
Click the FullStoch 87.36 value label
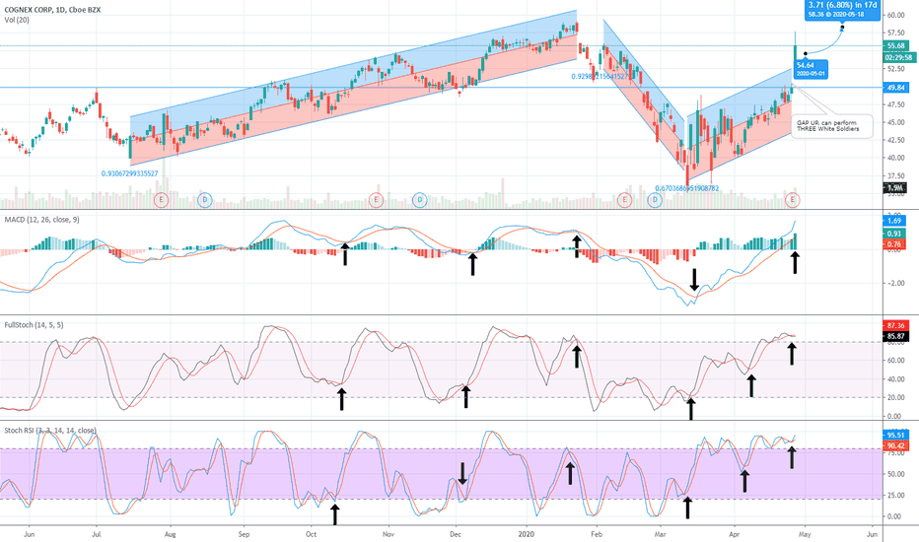[895, 325]
